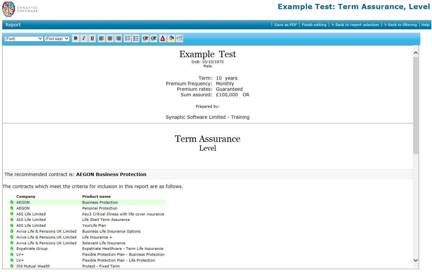432x272 pixels.
Task: Save the report as PDF
Action: point(286,25)
